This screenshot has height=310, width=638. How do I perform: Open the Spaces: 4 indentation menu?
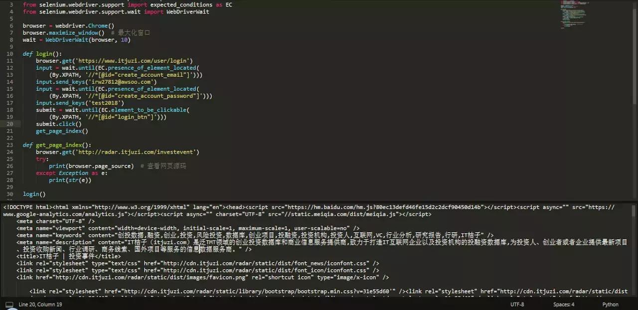tap(563, 304)
